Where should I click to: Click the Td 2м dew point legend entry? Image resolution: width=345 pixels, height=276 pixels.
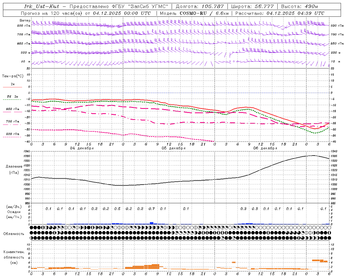12,96
